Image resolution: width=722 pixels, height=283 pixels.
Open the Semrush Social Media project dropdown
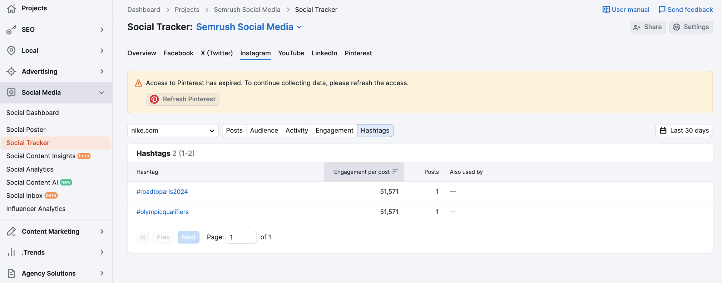pos(249,27)
